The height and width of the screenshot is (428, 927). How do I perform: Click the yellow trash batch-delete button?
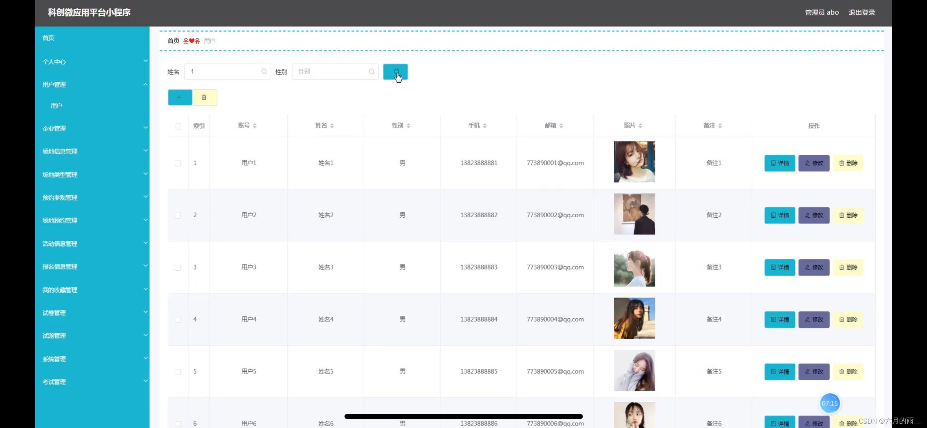click(x=204, y=97)
